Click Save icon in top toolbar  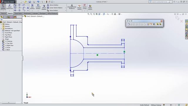pyautogui.click(x=30, y=2)
